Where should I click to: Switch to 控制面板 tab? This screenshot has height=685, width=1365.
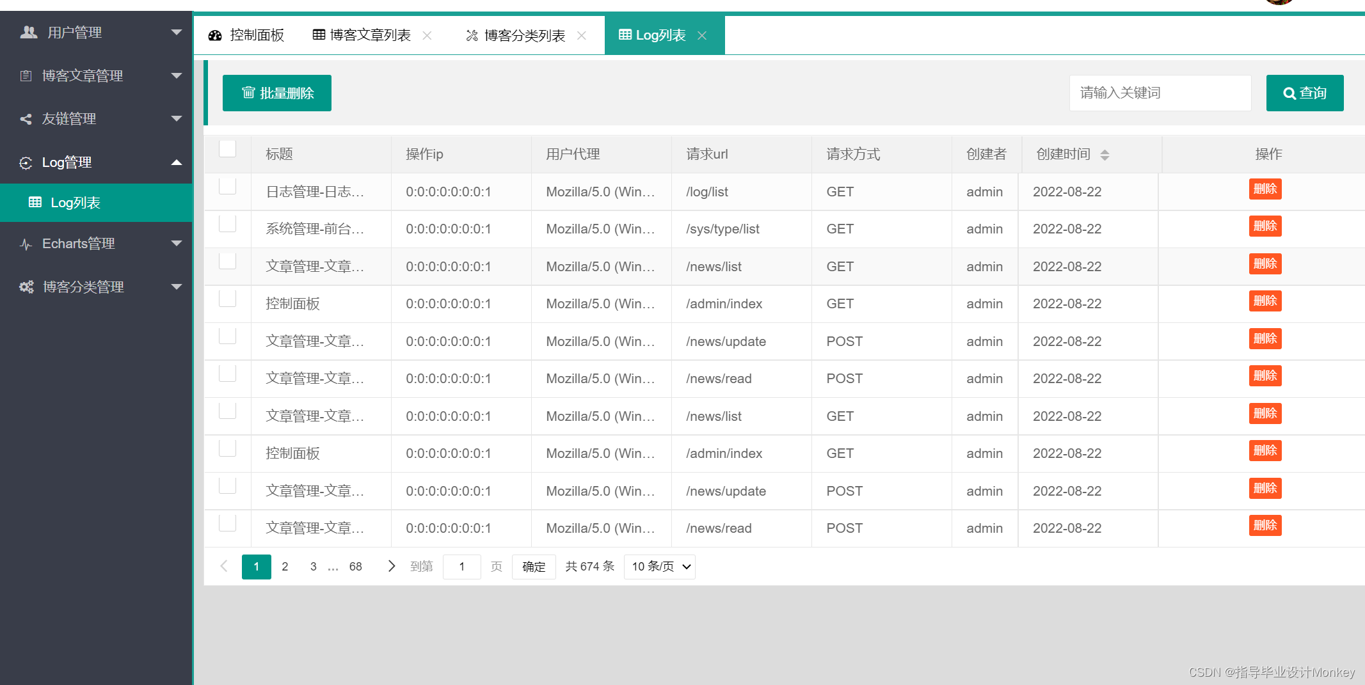246,35
